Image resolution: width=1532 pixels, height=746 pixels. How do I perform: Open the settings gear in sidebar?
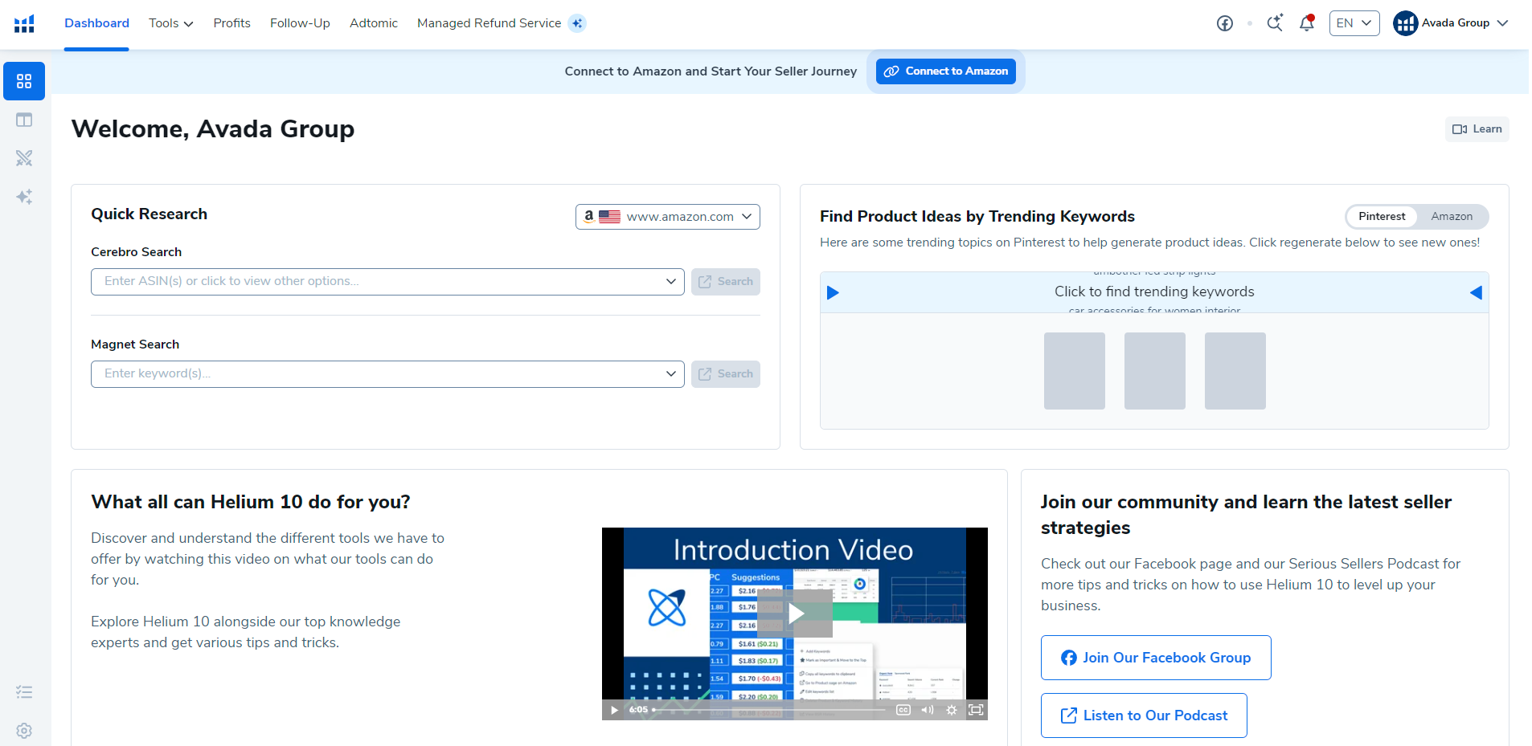tap(24, 731)
